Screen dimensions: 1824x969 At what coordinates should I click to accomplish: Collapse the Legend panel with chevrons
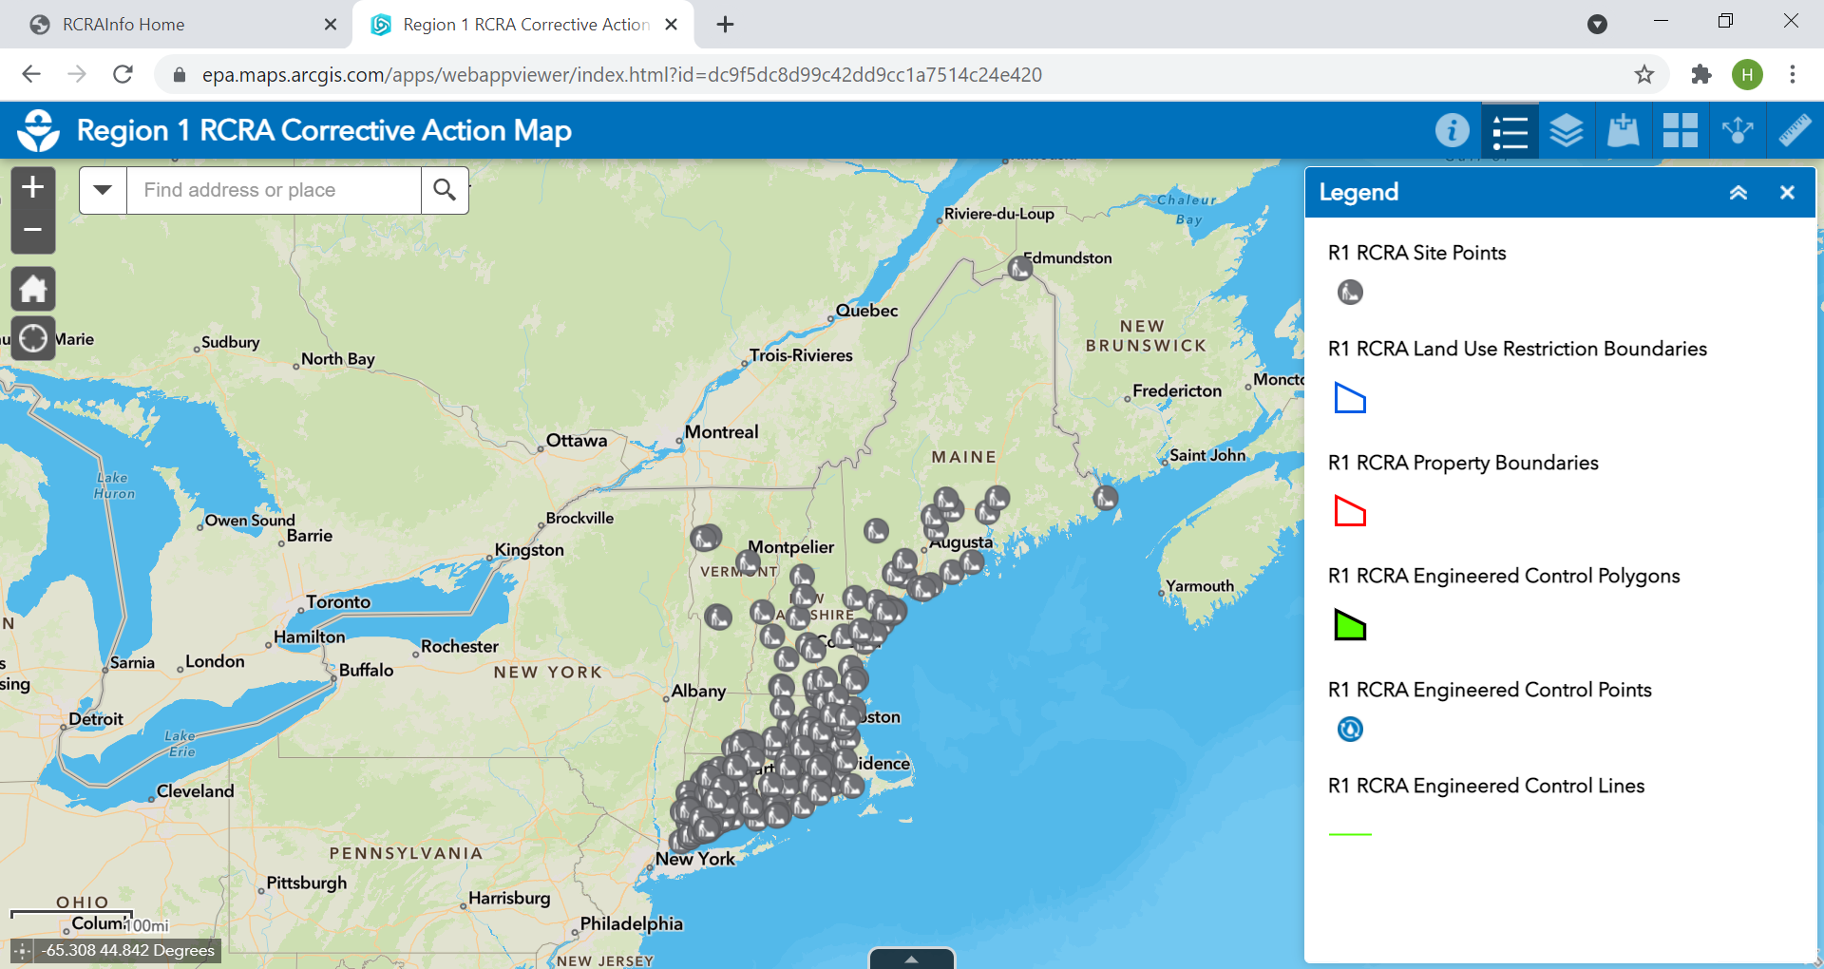[1738, 193]
